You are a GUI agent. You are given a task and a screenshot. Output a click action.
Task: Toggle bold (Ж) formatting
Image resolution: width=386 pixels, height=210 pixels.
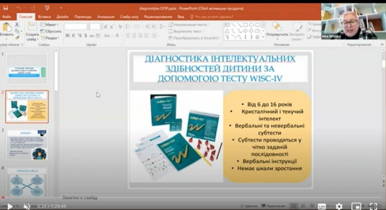tap(67, 35)
